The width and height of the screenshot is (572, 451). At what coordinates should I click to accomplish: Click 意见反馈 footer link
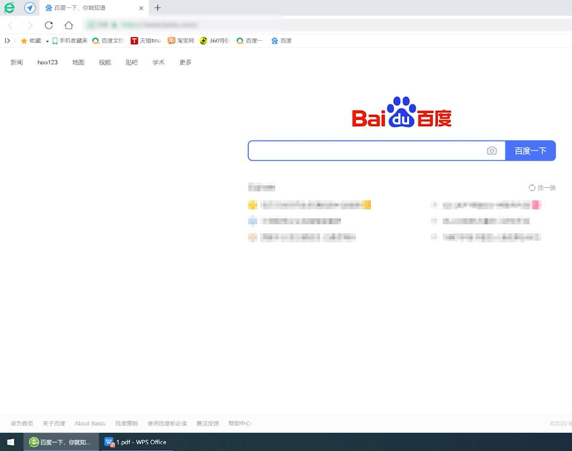tap(208, 423)
